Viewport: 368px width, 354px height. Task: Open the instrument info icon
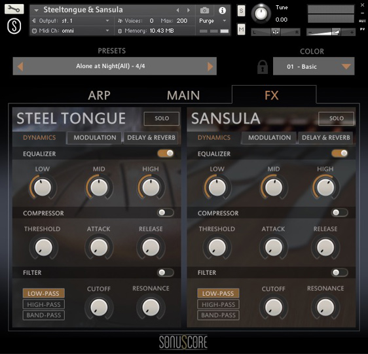(x=222, y=10)
